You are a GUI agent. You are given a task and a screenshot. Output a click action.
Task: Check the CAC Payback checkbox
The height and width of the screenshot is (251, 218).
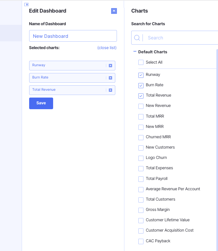click(x=141, y=241)
